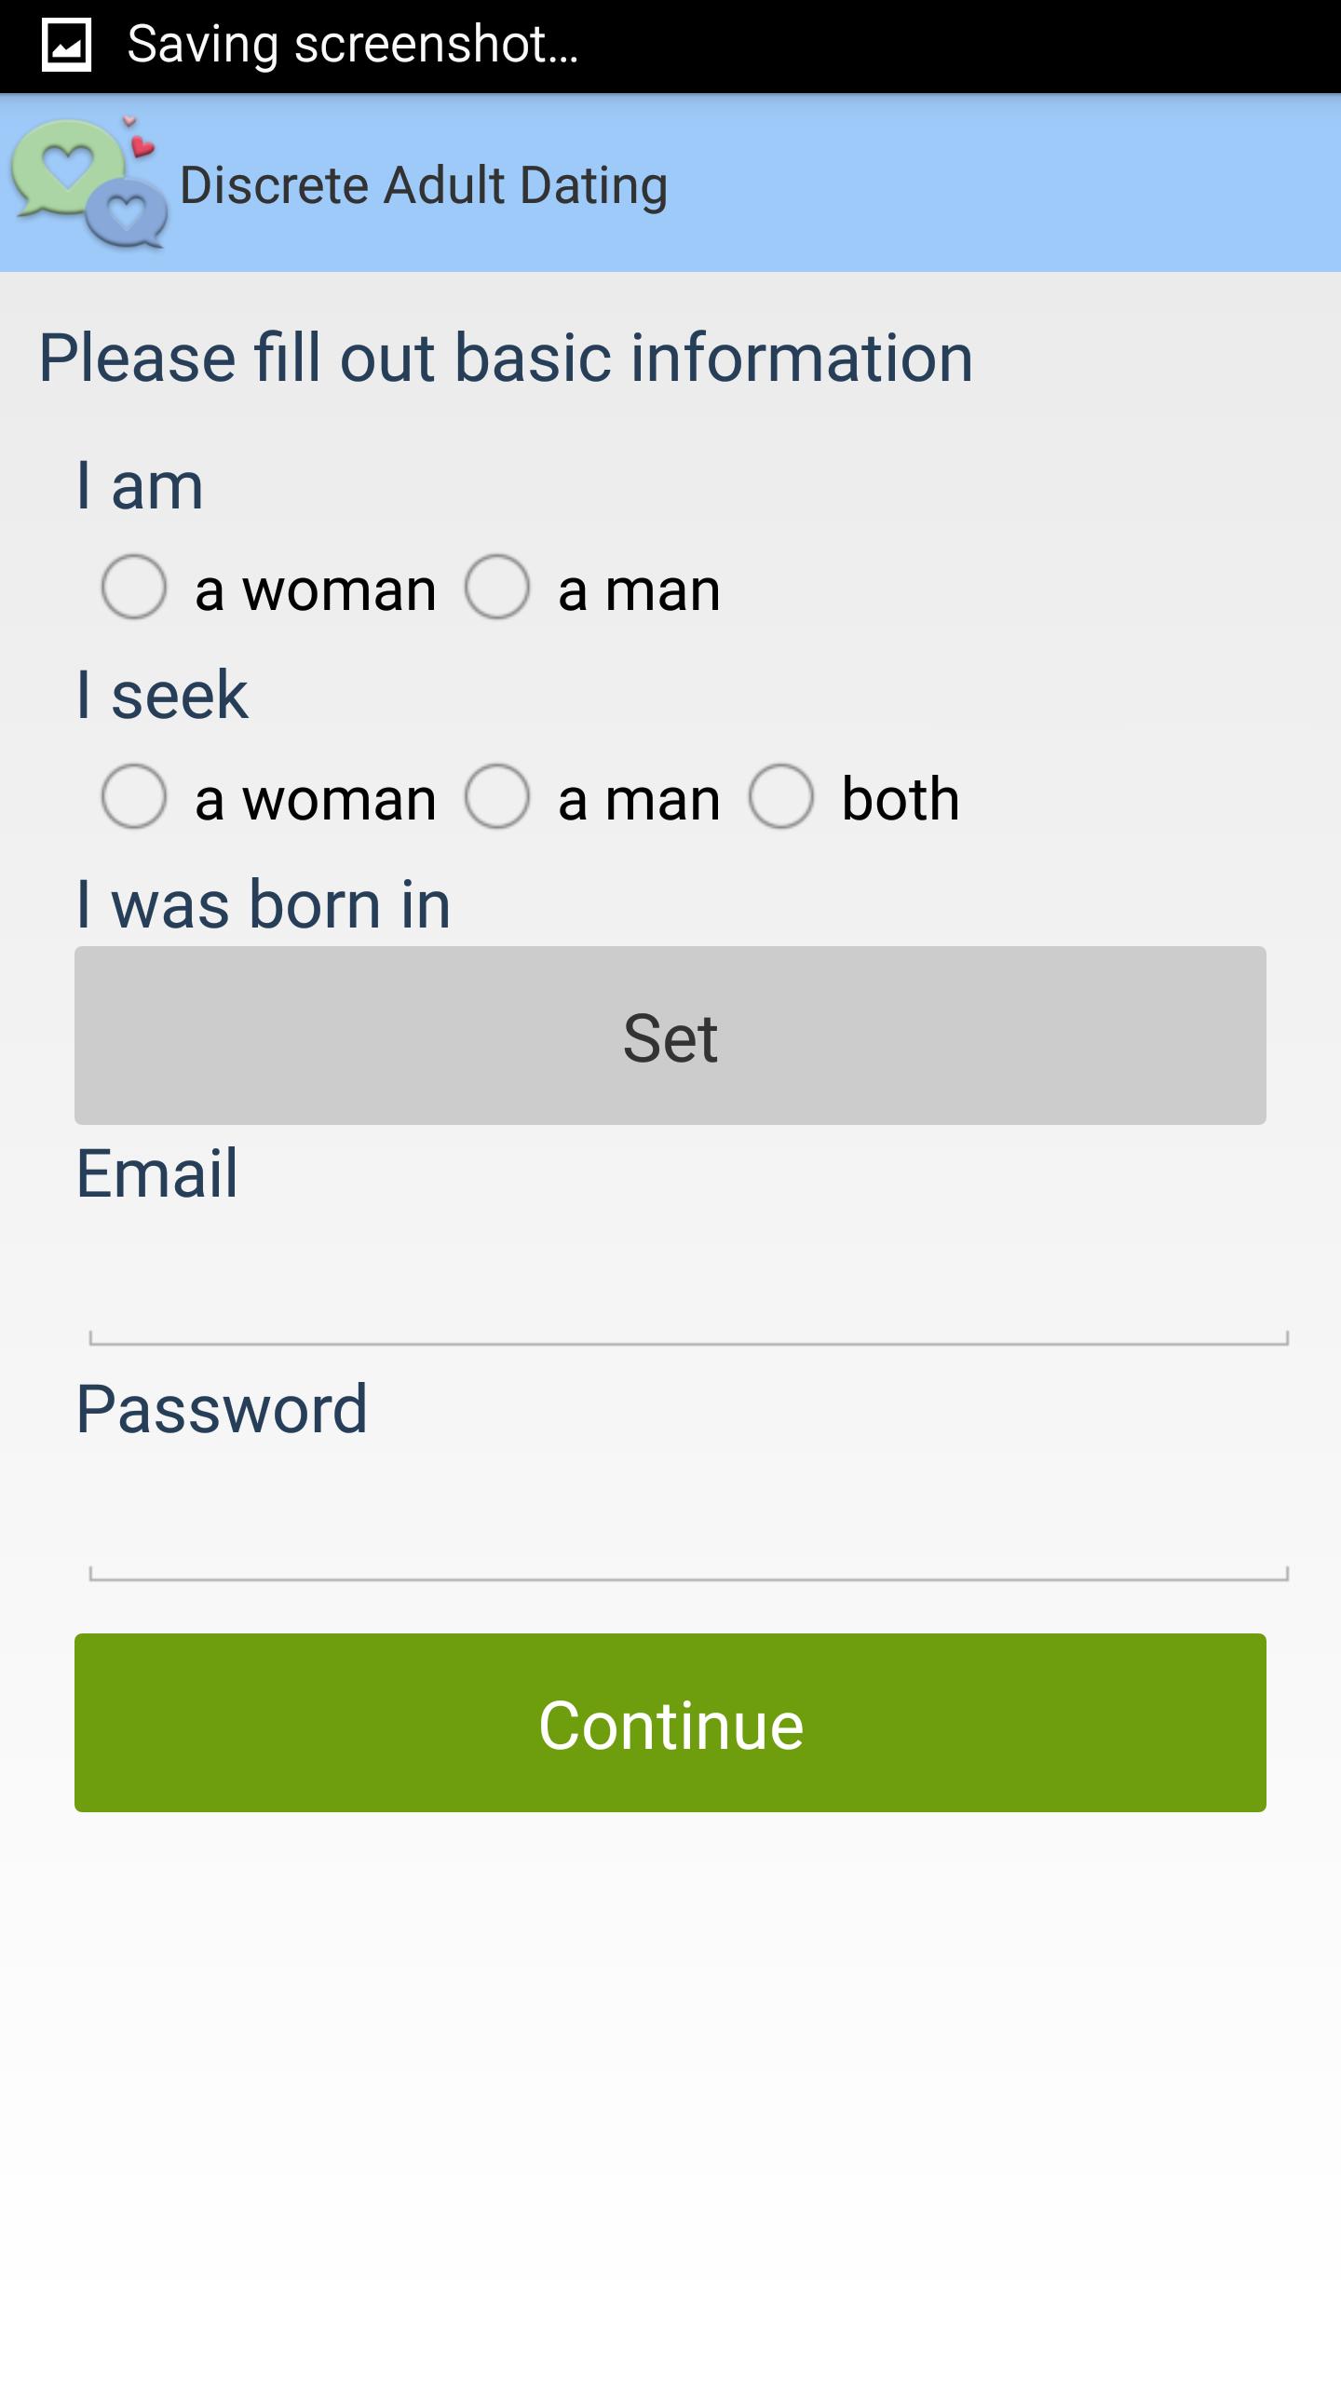Image resolution: width=1341 pixels, height=2384 pixels.
Task: Click the "I was born in" label
Action: coord(264,904)
